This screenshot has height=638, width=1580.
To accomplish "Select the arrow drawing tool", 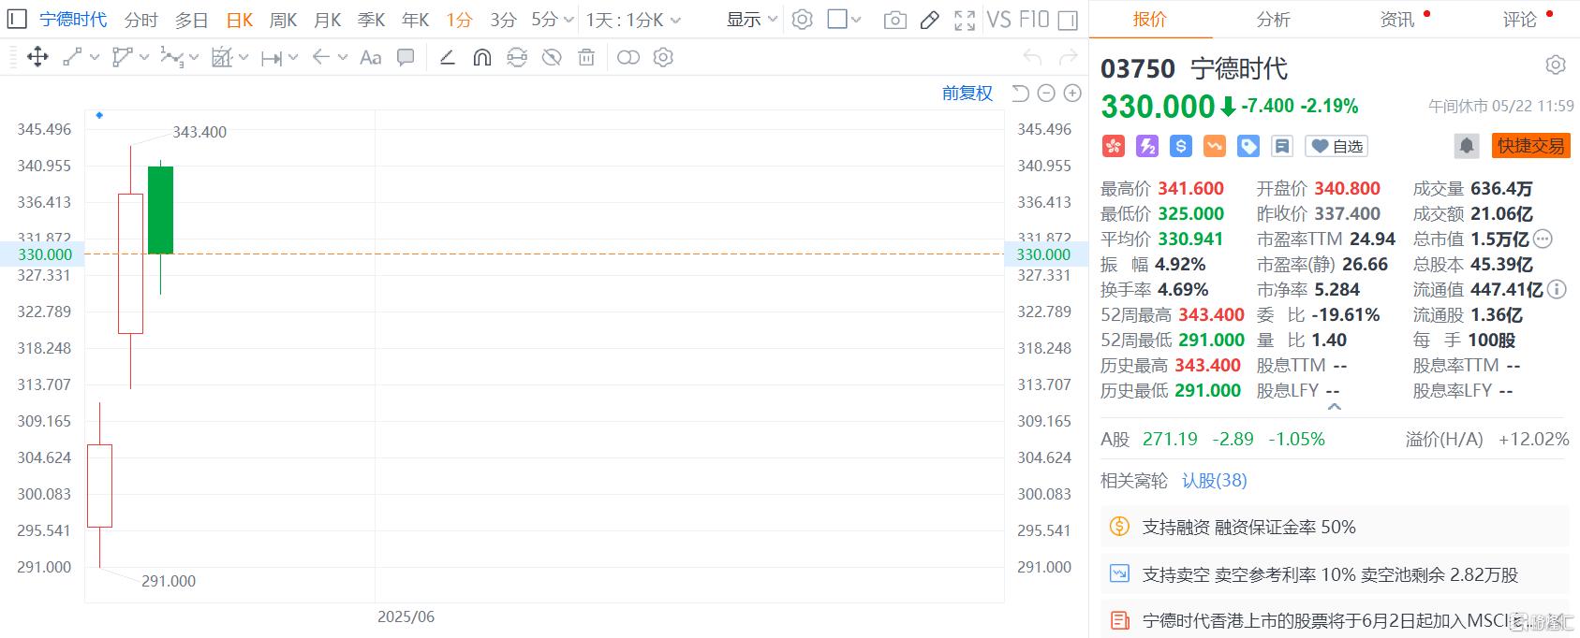I will [321, 57].
